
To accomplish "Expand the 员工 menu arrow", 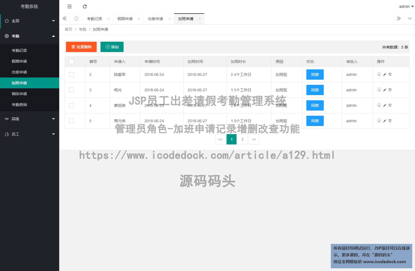I will (54, 134).
